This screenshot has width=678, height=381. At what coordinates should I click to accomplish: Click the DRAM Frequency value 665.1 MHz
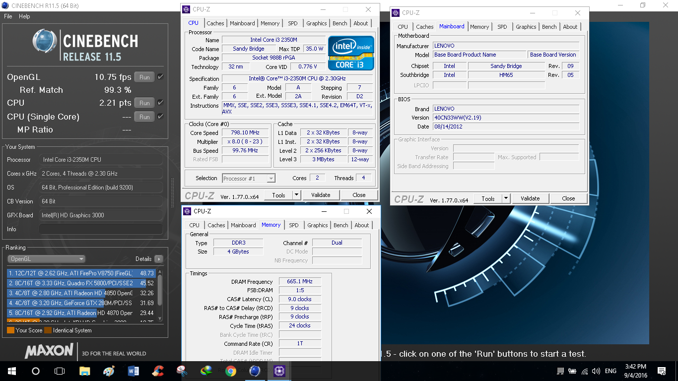pyautogui.click(x=300, y=281)
